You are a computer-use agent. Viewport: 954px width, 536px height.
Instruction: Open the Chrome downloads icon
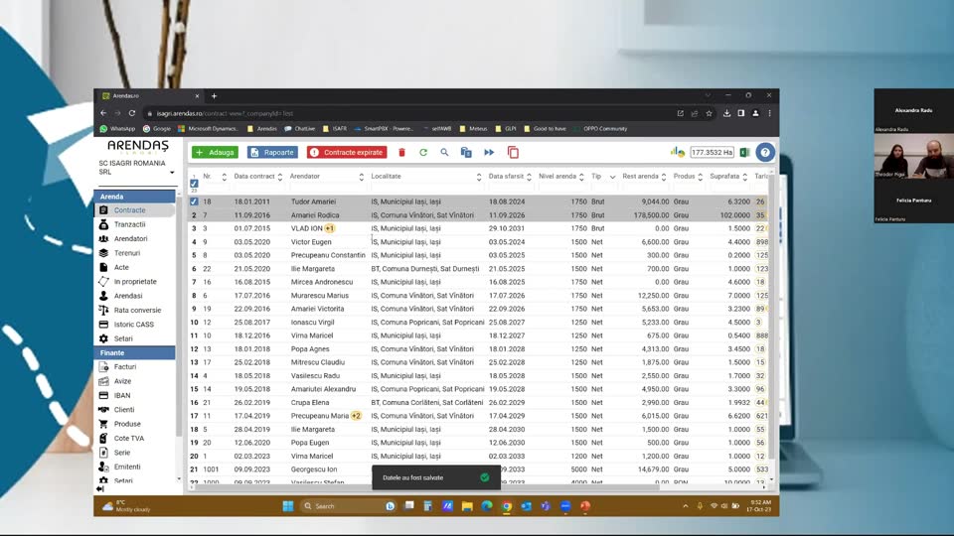[x=726, y=113]
